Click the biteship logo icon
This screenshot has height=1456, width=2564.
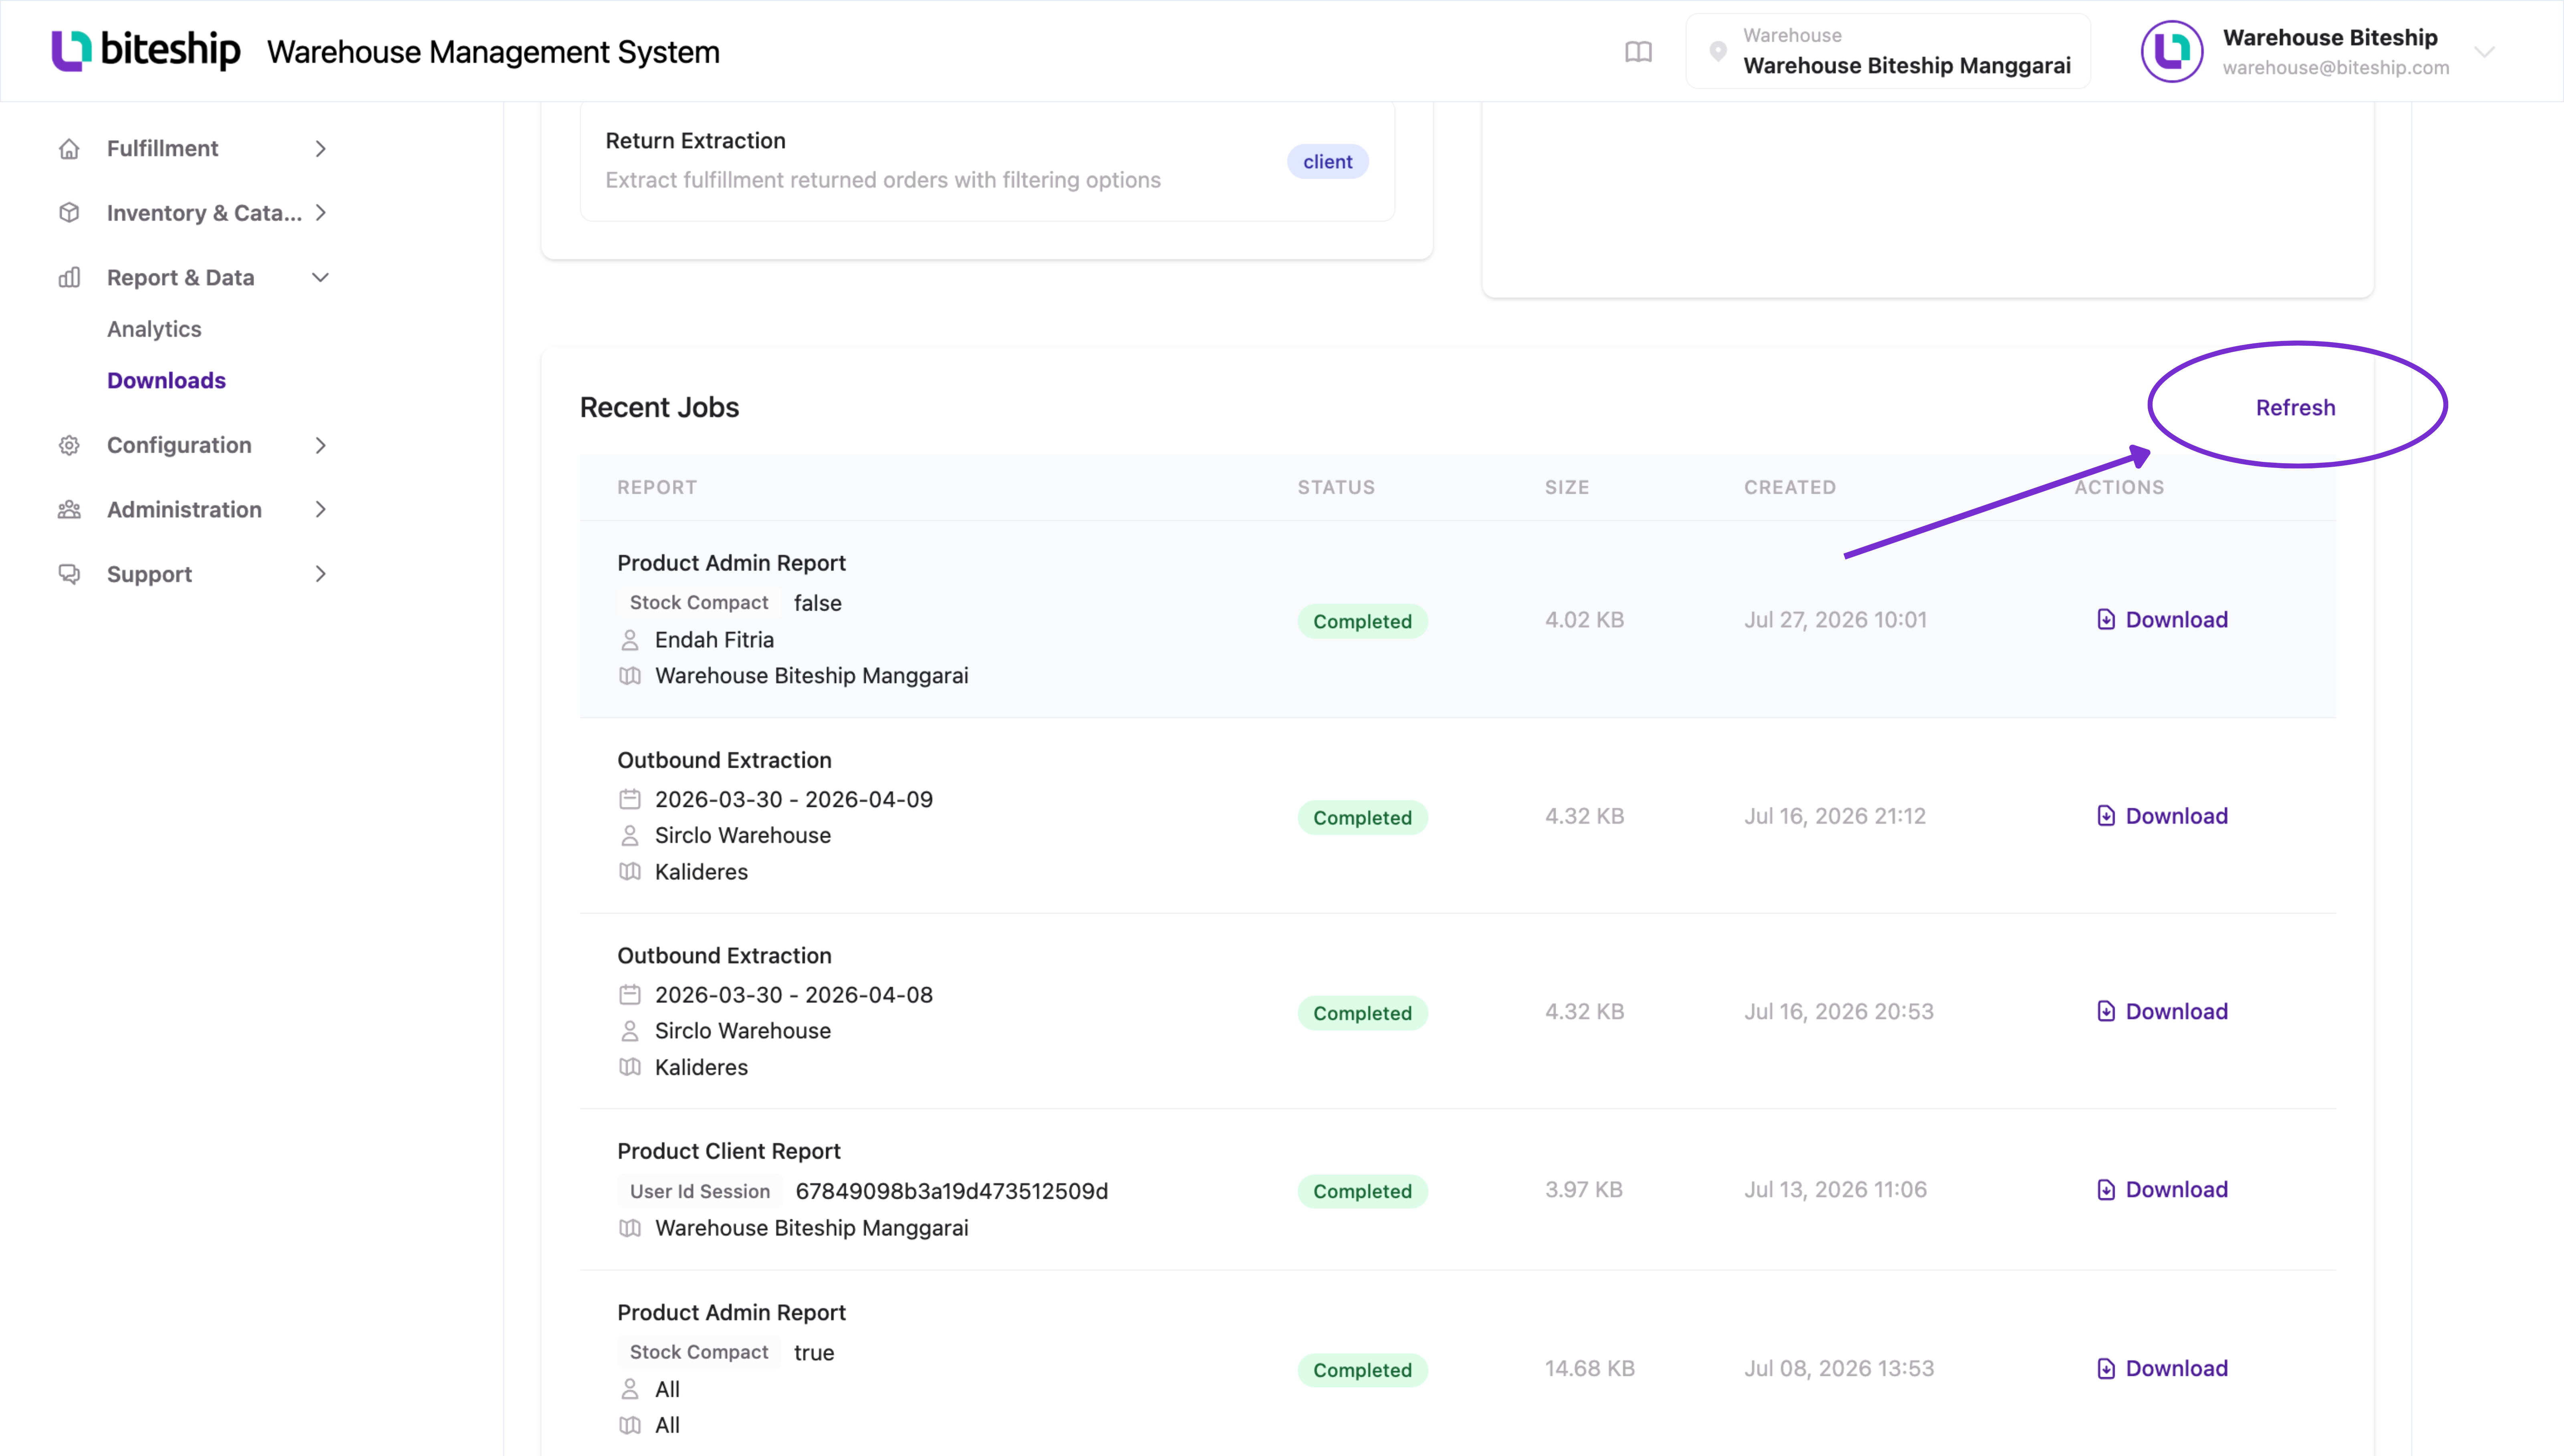pos(71,51)
